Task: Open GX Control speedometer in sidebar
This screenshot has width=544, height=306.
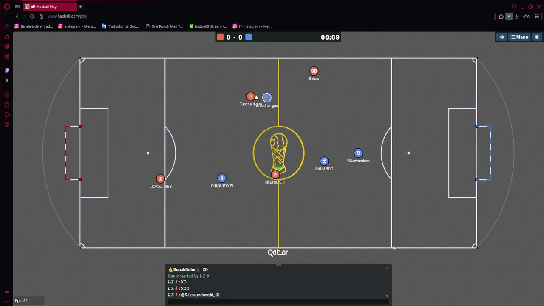Action: (x=7, y=27)
